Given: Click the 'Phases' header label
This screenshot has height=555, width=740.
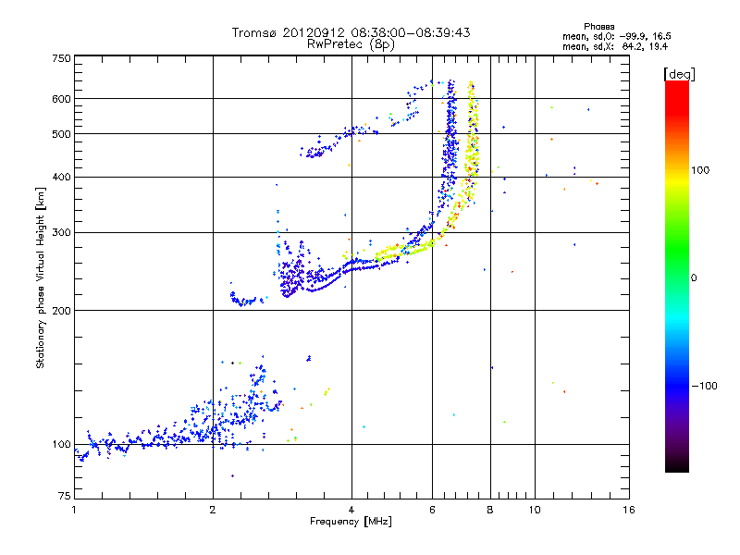Looking at the screenshot, I should (x=598, y=27).
